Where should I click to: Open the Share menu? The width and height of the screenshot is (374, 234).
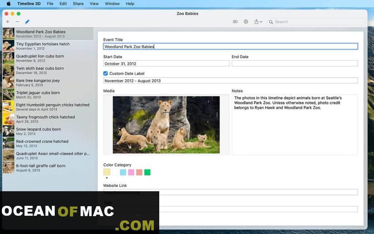click(78, 4)
